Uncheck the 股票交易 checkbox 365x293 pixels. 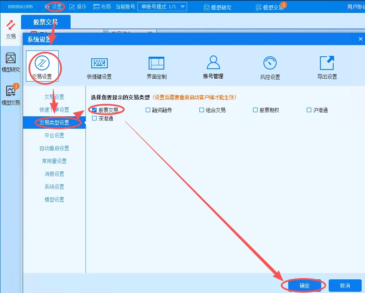95,110
